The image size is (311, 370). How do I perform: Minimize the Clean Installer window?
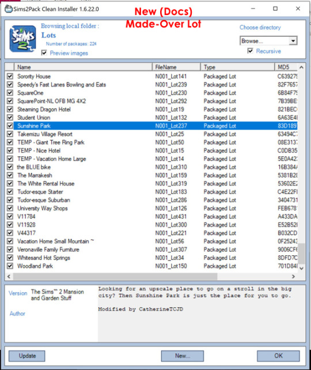coord(253,9)
